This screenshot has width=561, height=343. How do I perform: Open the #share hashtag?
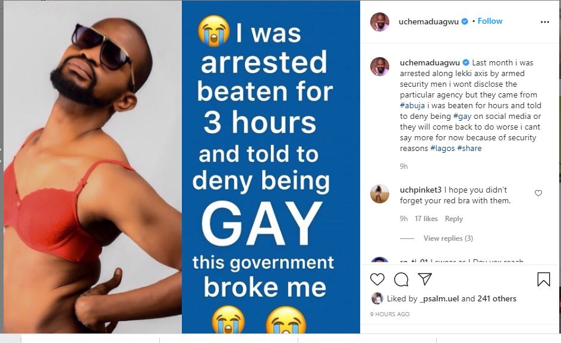469,148
